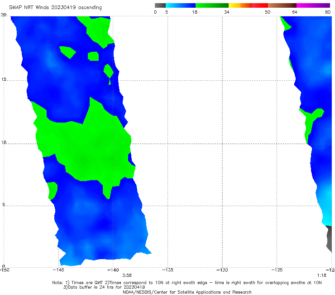
Task: Click the green segment of the wind color bar
Action: [212, 5]
